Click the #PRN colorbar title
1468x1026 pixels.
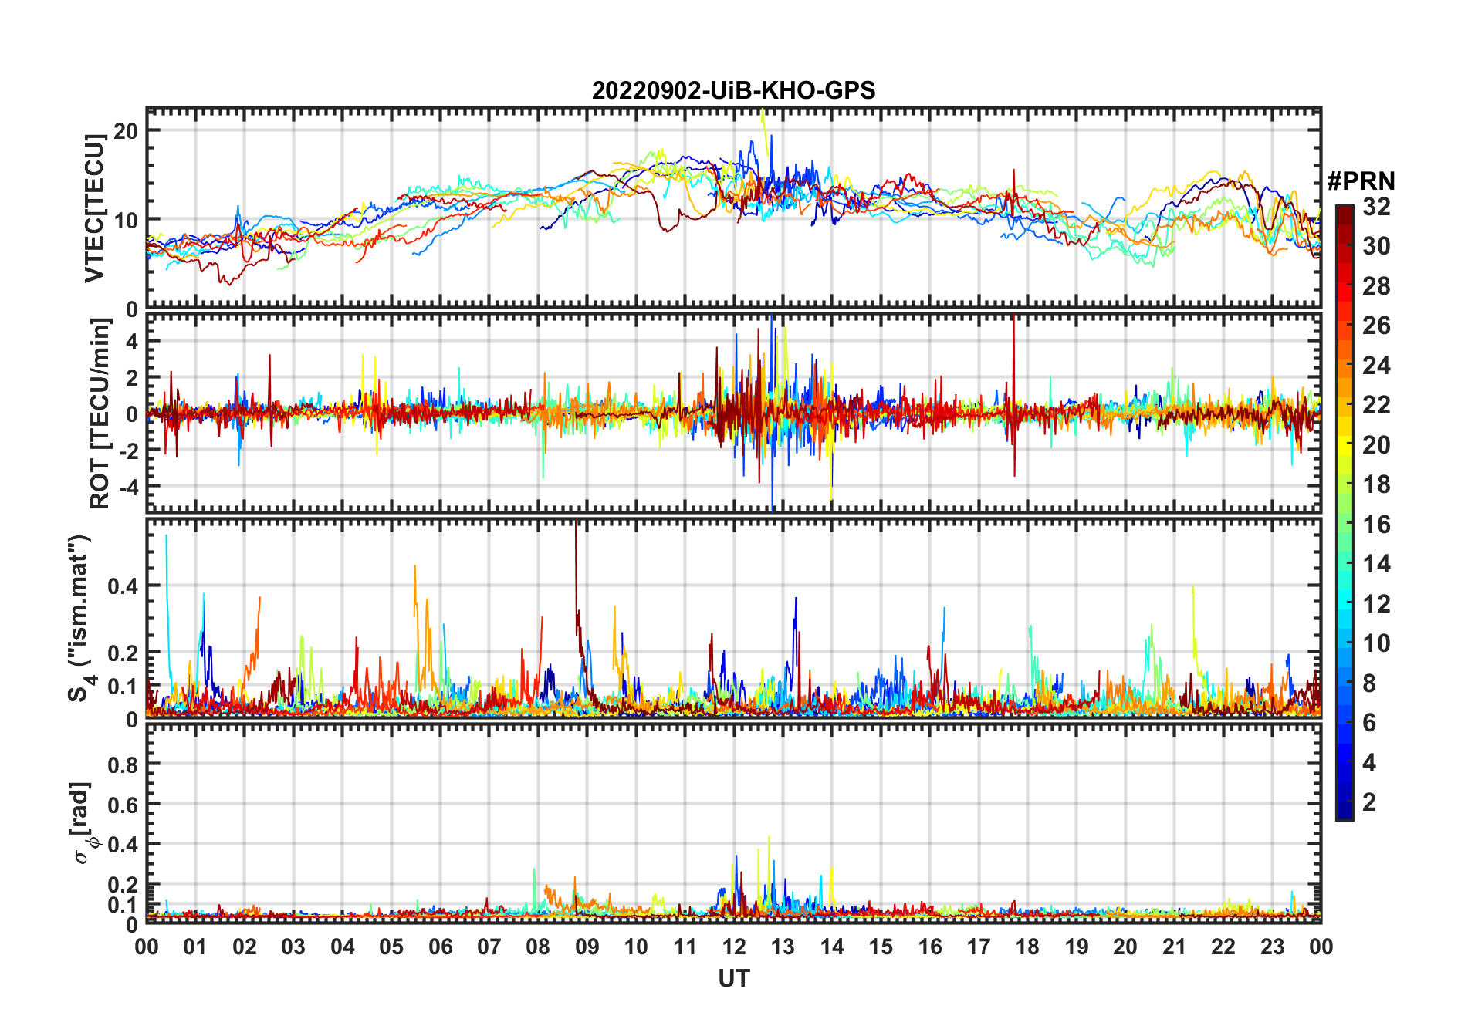[1361, 181]
